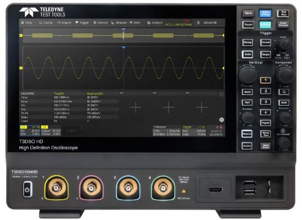Push the Digital button
This screenshot has height=220, width=302.
pyautogui.click(x=266, y=123)
